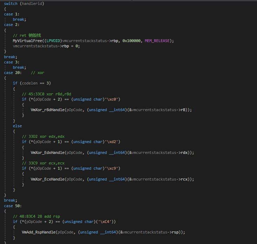257x244 pixels.
Task: Select the MEM_RELEASE constant
Action: click(157, 41)
